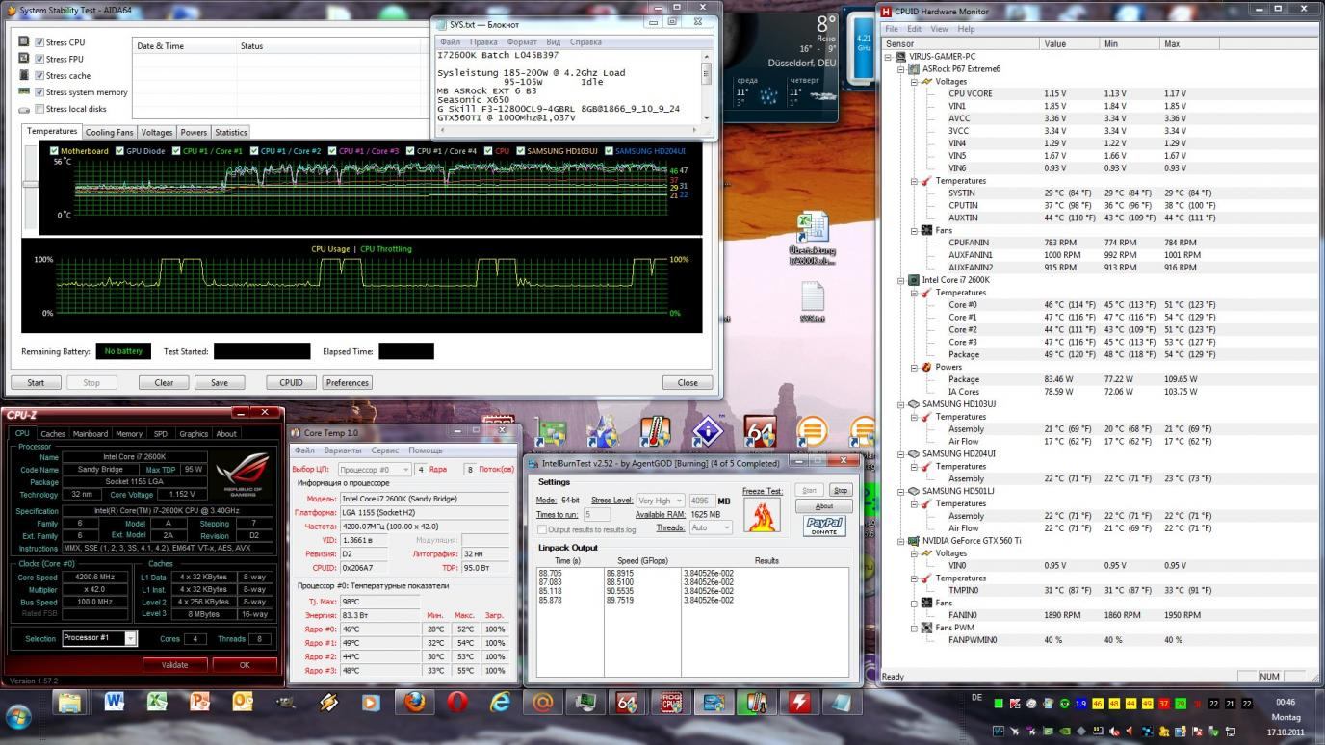Uncheck Stress FPU in AIDA64
Screen dimensions: 1325x745
[x=39, y=59]
